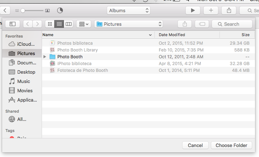Go back in the file dialog
Image resolution: width=259 pixels, height=157 pixels.
(28, 24)
